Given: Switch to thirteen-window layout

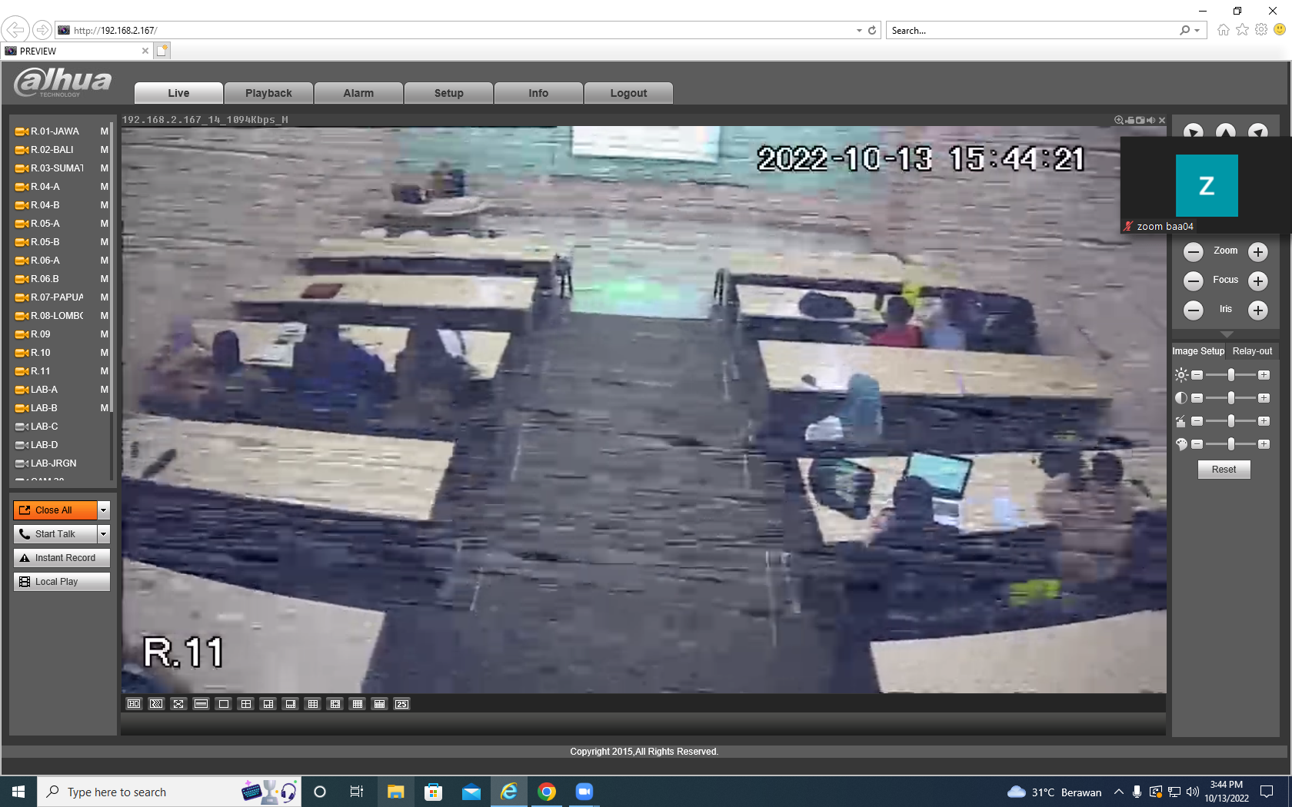Looking at the screenshot, I should point(335,704).
